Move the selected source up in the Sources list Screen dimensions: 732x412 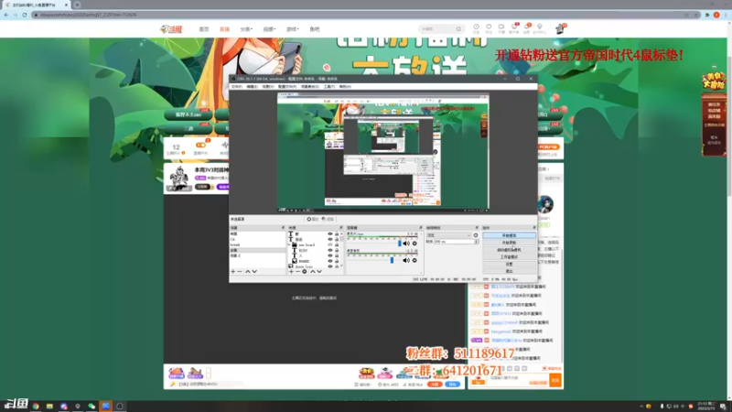[313, 271]
